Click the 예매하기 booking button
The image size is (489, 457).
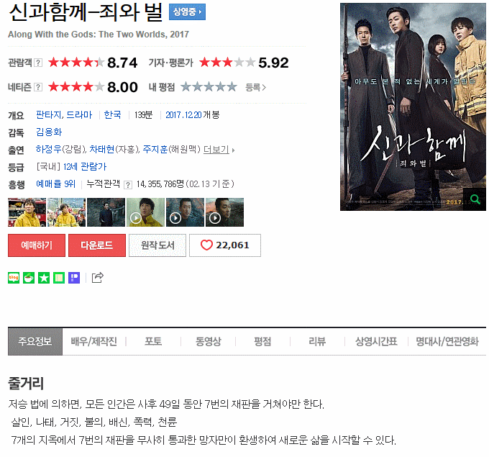point(37,245)
